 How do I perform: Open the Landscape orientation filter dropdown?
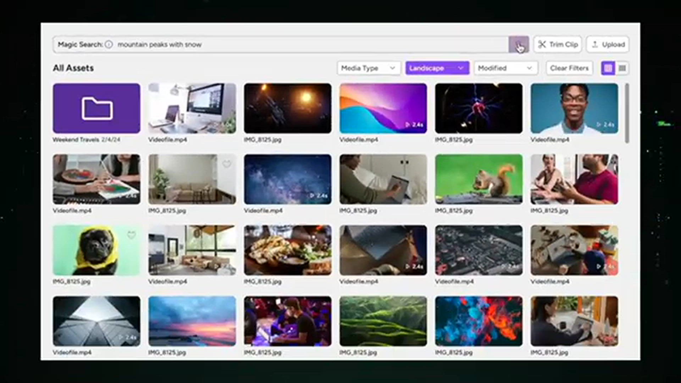(437, 68)
